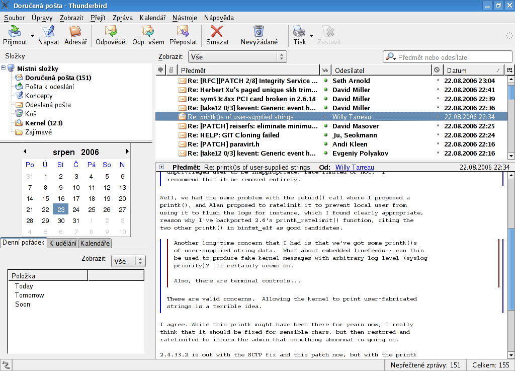
Task: Open the Adresář address book
Action: click(75, 35)
